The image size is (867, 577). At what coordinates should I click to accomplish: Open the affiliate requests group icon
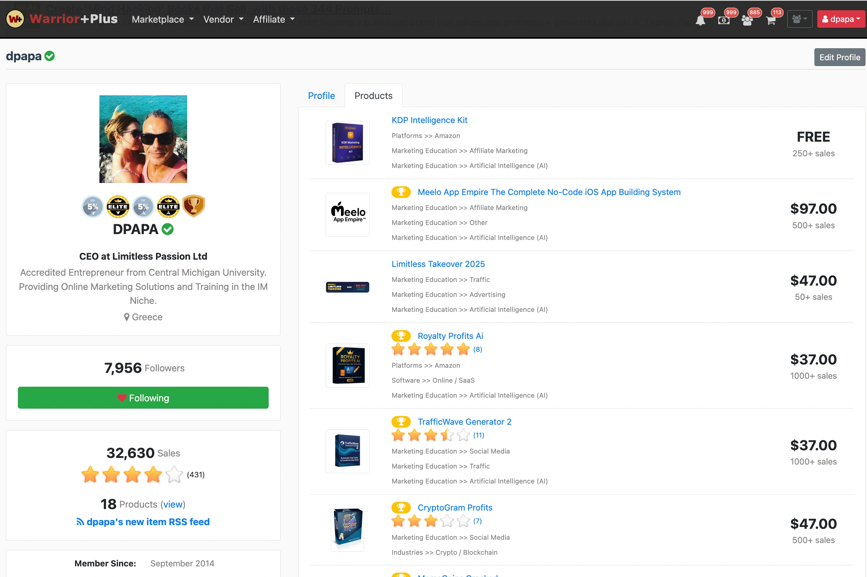click(x=747, y=20)
